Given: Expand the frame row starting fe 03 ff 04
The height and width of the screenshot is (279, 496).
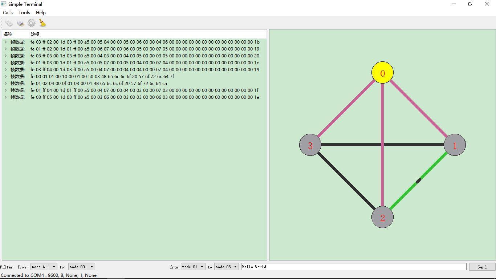Looking at the screenshot, I should click(x=6, y=69).
